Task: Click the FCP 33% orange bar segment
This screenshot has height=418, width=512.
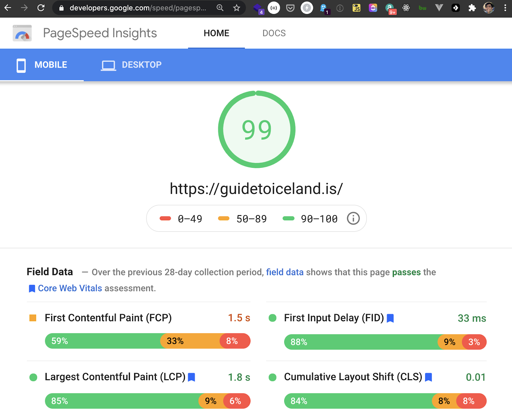Action: click(190, 341)
